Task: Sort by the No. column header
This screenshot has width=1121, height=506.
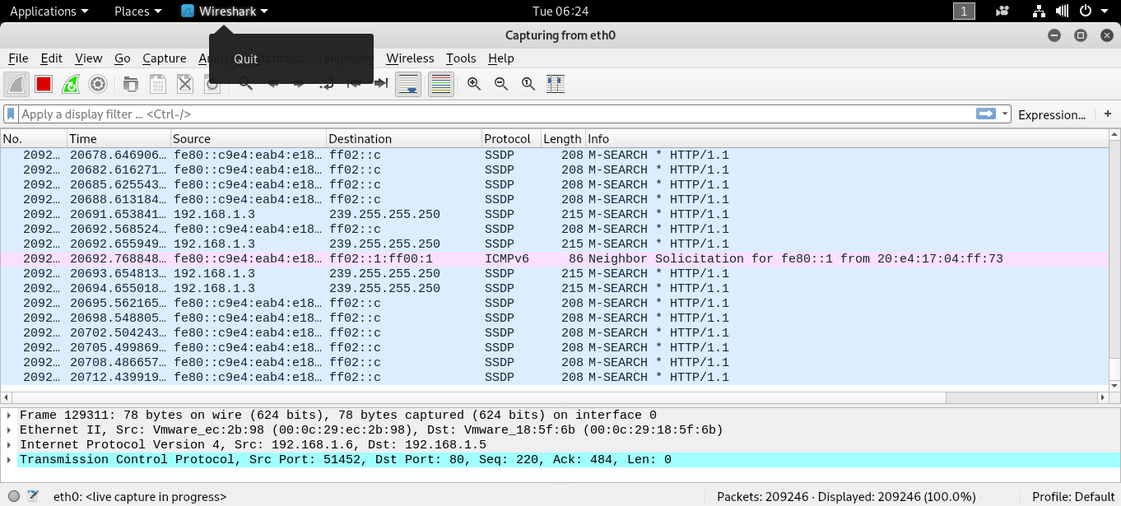Action: [34, 139]
